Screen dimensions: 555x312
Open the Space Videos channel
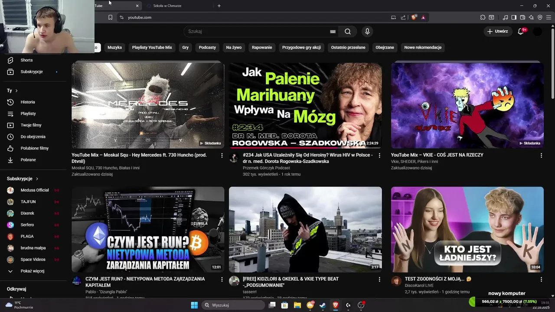click(33, 260)
